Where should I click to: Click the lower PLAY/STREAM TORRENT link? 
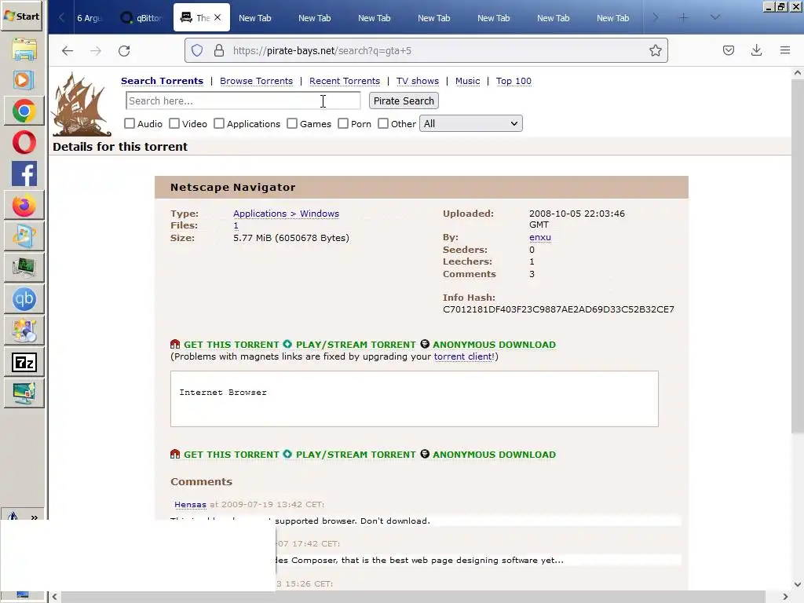pyautogui.click(x=356, y=455)
